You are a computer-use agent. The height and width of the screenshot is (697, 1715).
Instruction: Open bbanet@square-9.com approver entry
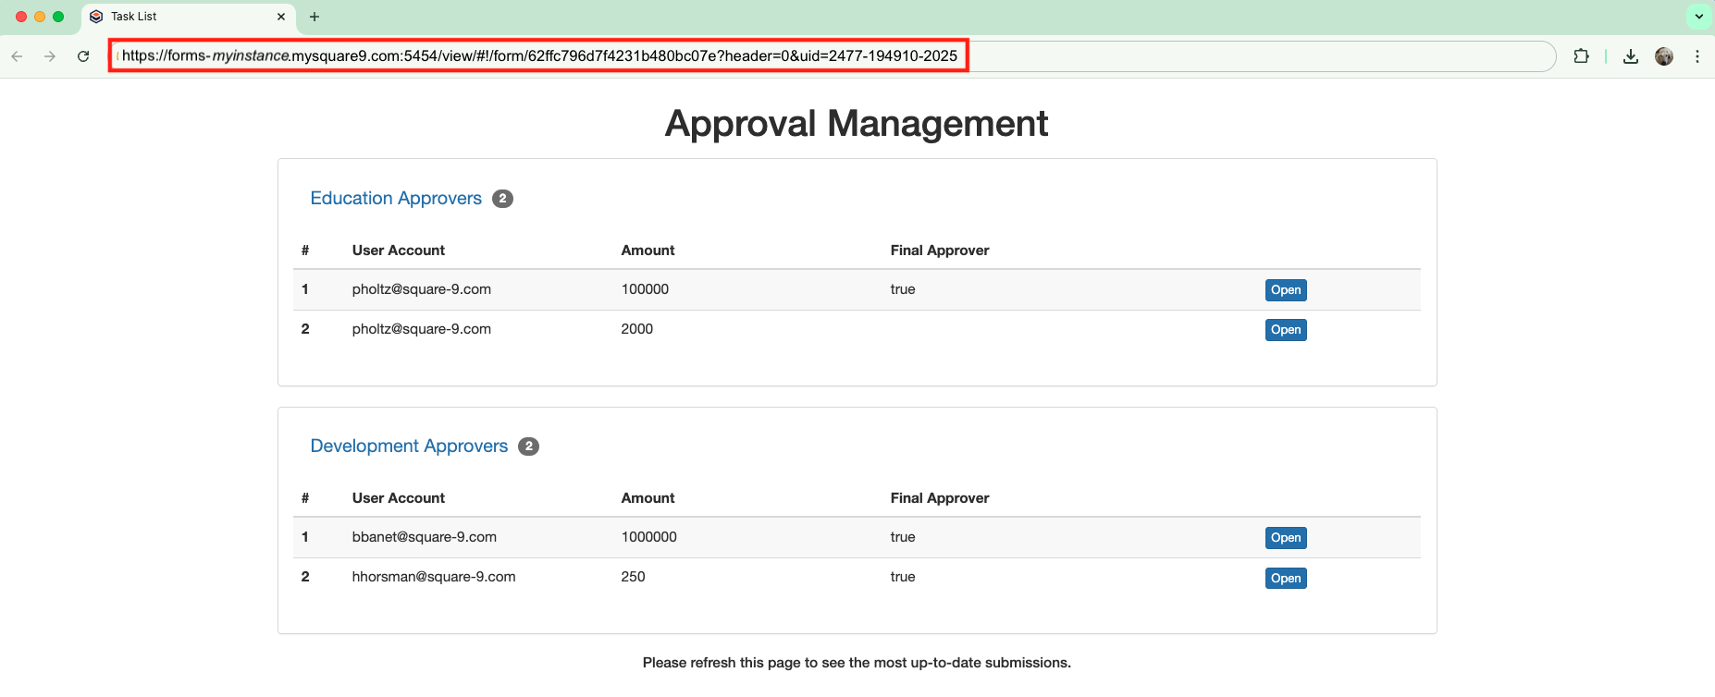[x=1285, y=538]
